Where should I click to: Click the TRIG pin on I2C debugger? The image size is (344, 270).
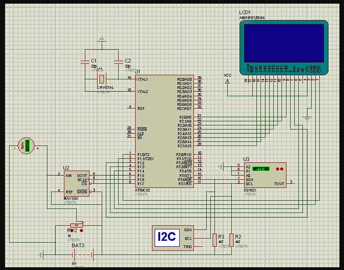point(188,247)
